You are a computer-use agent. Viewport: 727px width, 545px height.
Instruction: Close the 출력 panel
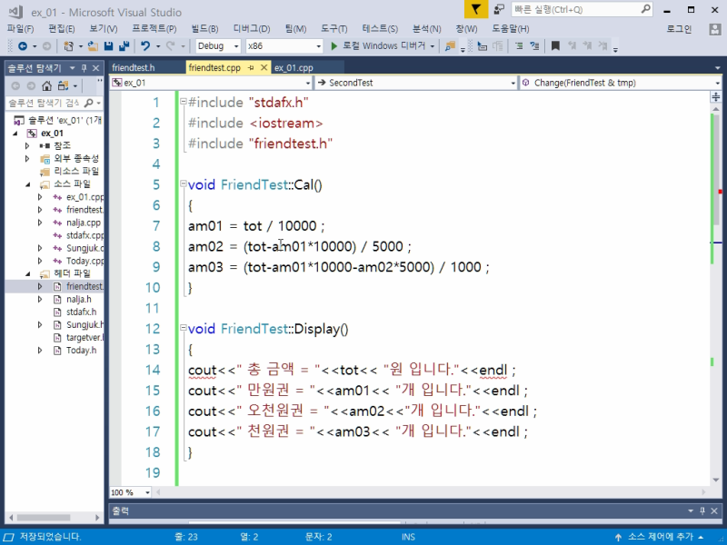coord(714,510)
